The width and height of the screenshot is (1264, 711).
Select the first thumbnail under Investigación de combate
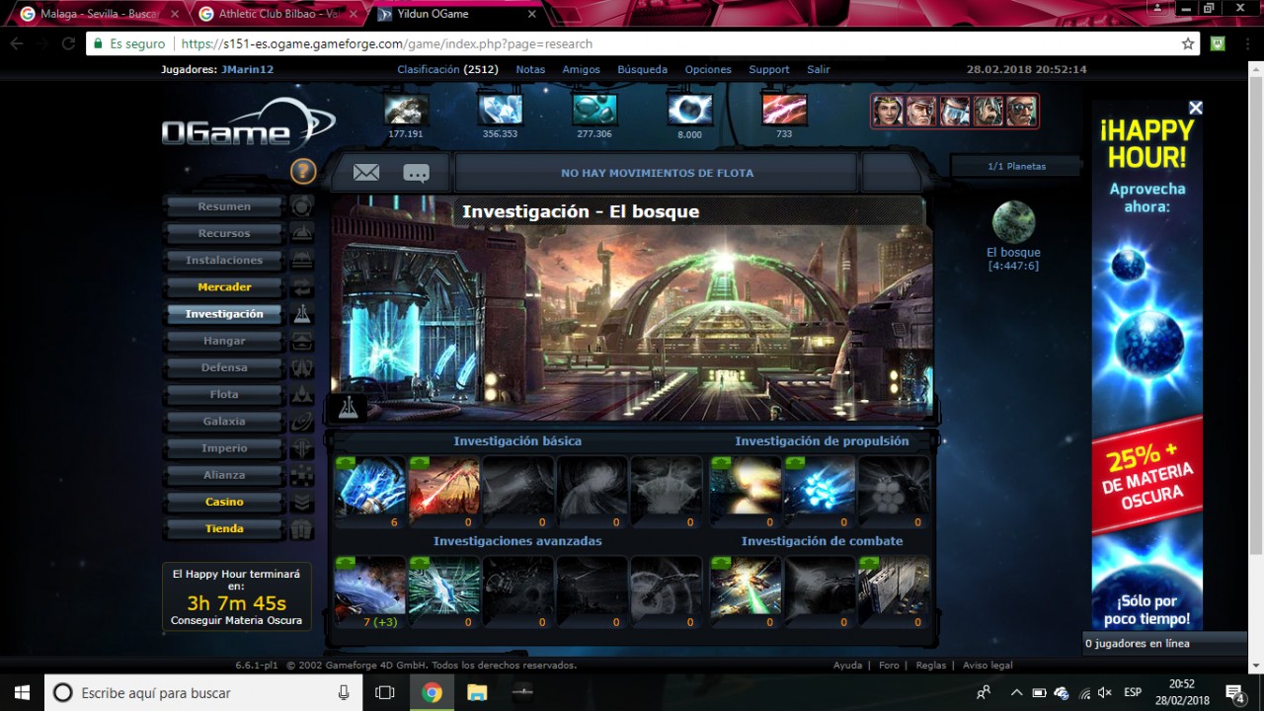(746, 591)
